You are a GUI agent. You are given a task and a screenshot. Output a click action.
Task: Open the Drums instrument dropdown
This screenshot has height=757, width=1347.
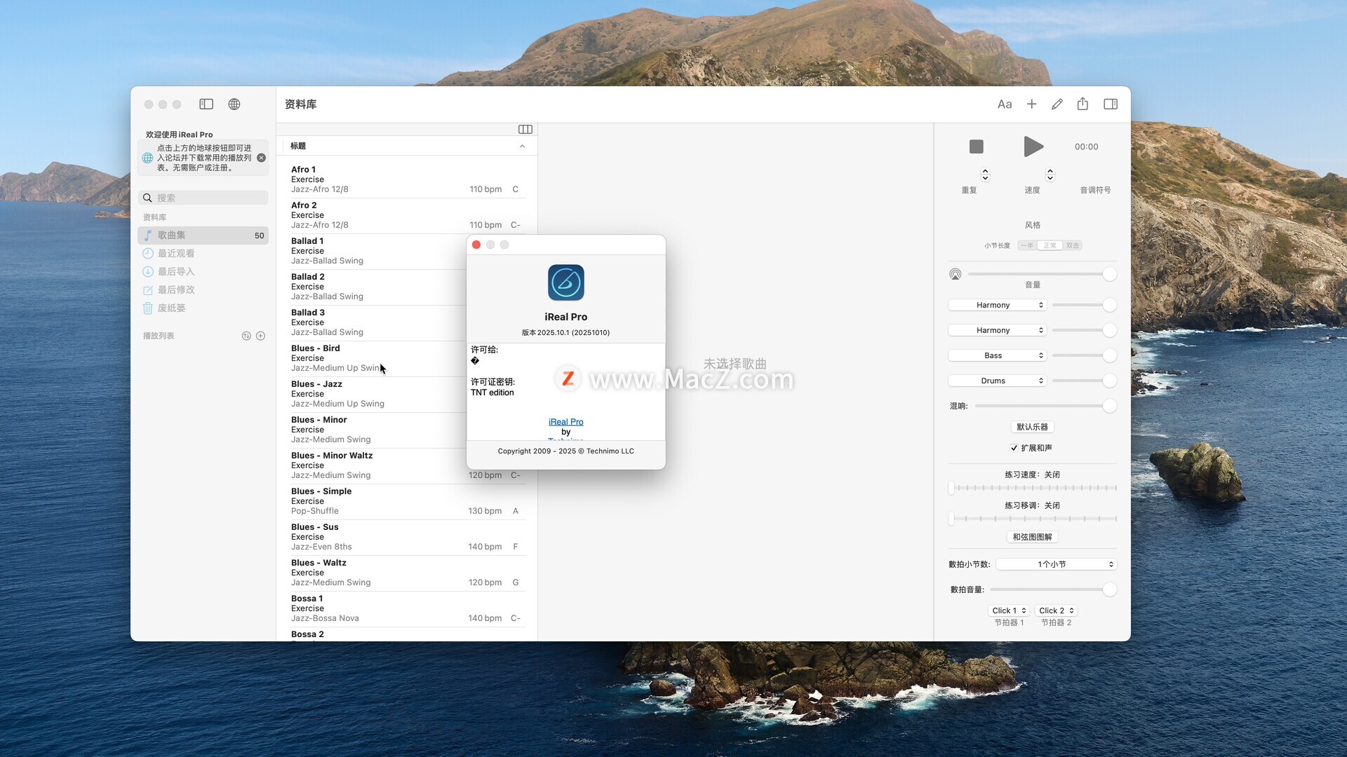click(x=997, y=381)
